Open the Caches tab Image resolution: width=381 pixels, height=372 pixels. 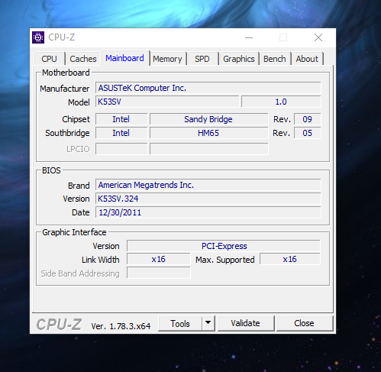83,59
